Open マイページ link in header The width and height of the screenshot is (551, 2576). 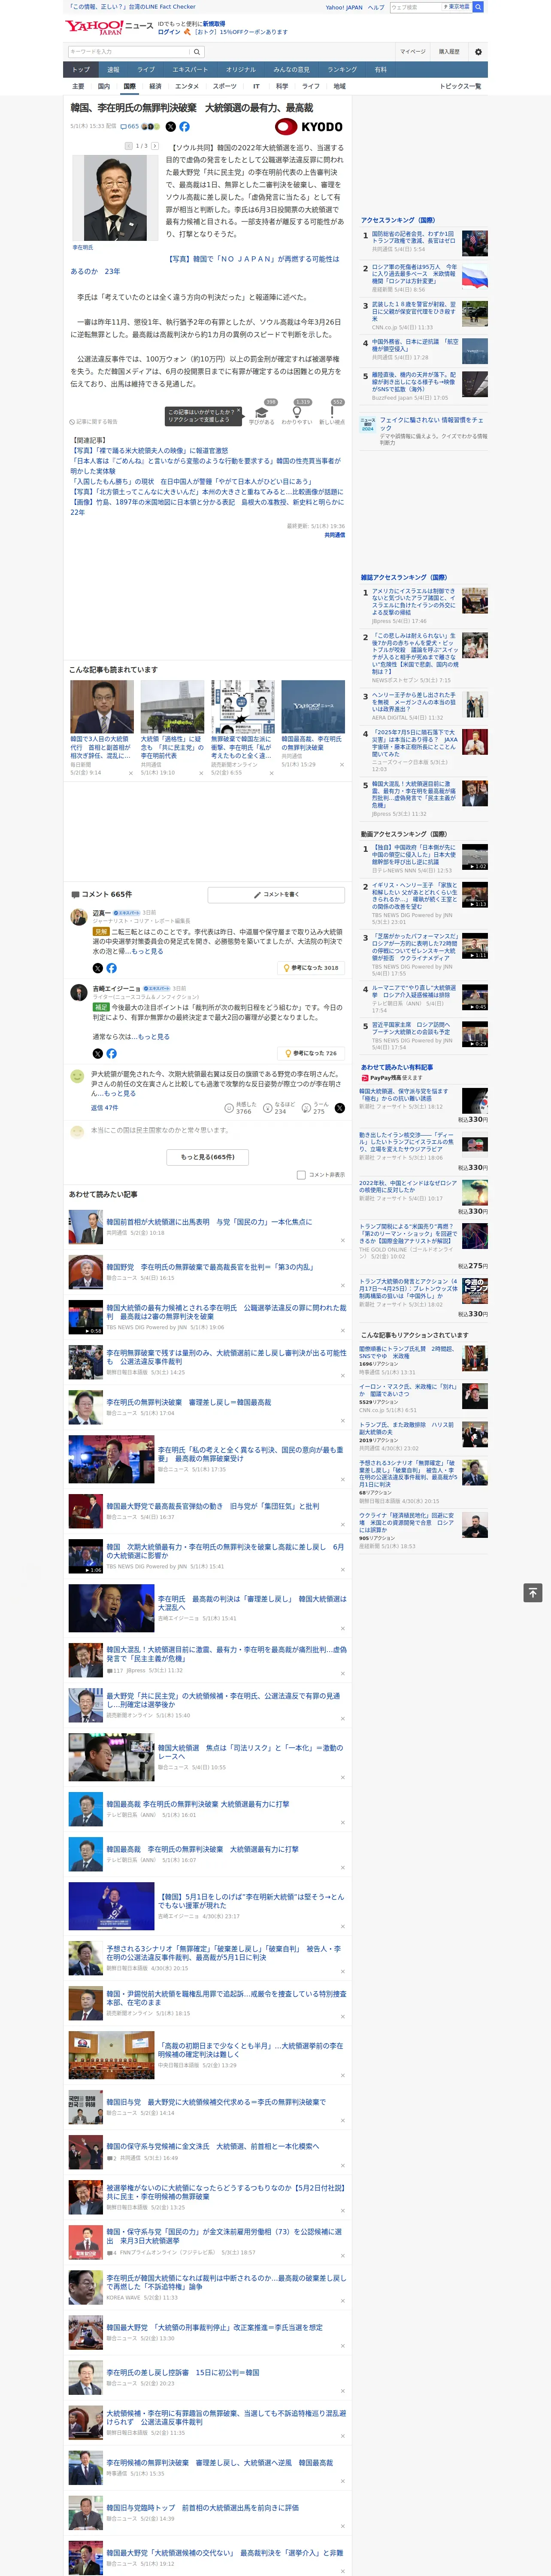tap(412, 52)
